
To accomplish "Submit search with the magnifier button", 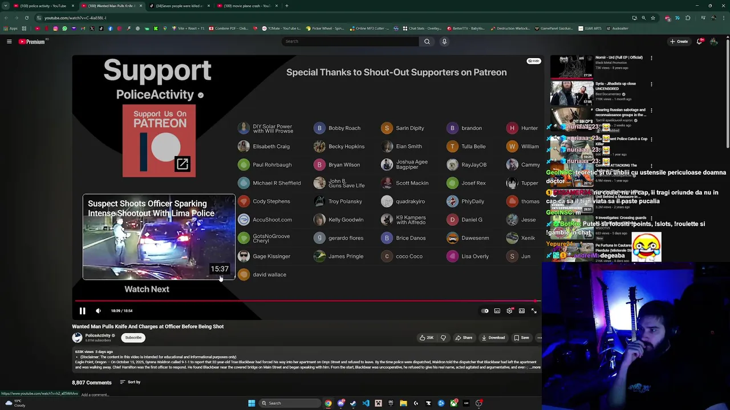I will coord(427,42).
